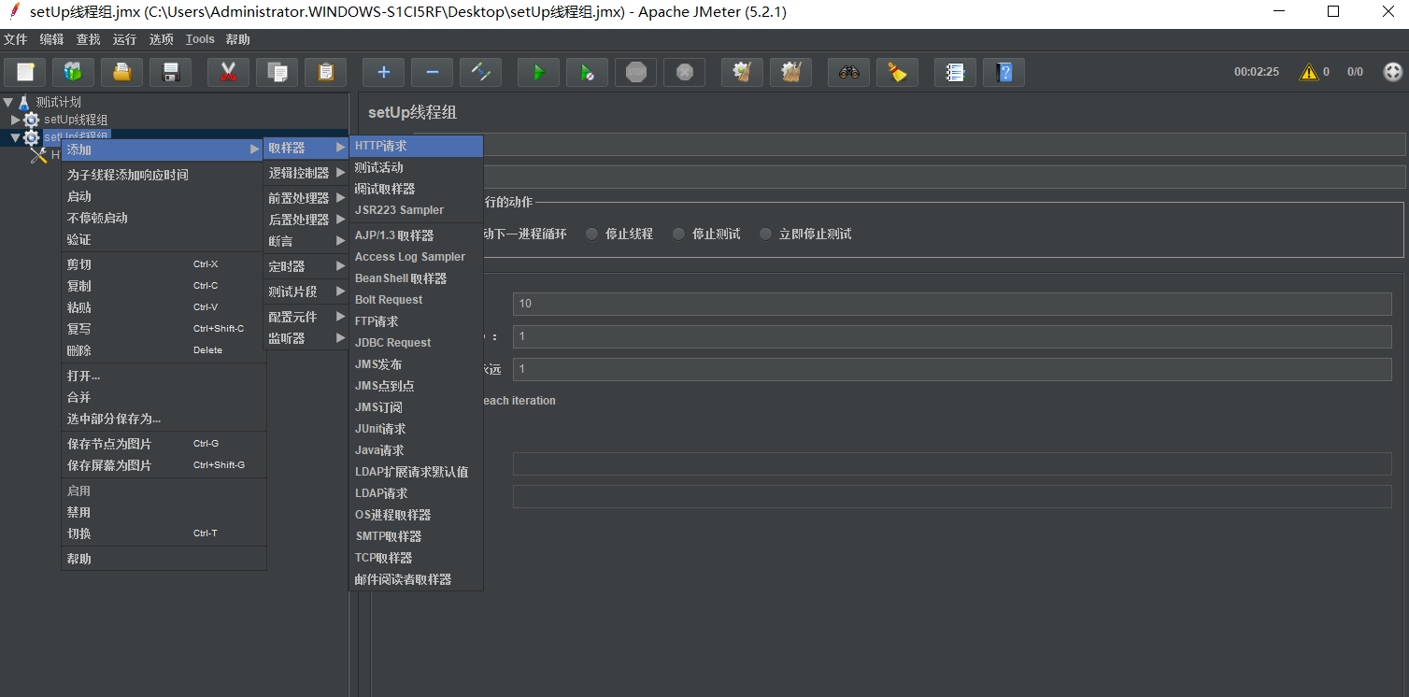Click the Clear All double broom icon
The width and height of the screenshot is (1409, 697).
[x=790, y=72]
